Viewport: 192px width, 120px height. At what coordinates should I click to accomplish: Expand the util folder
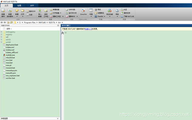click(1, 37)
